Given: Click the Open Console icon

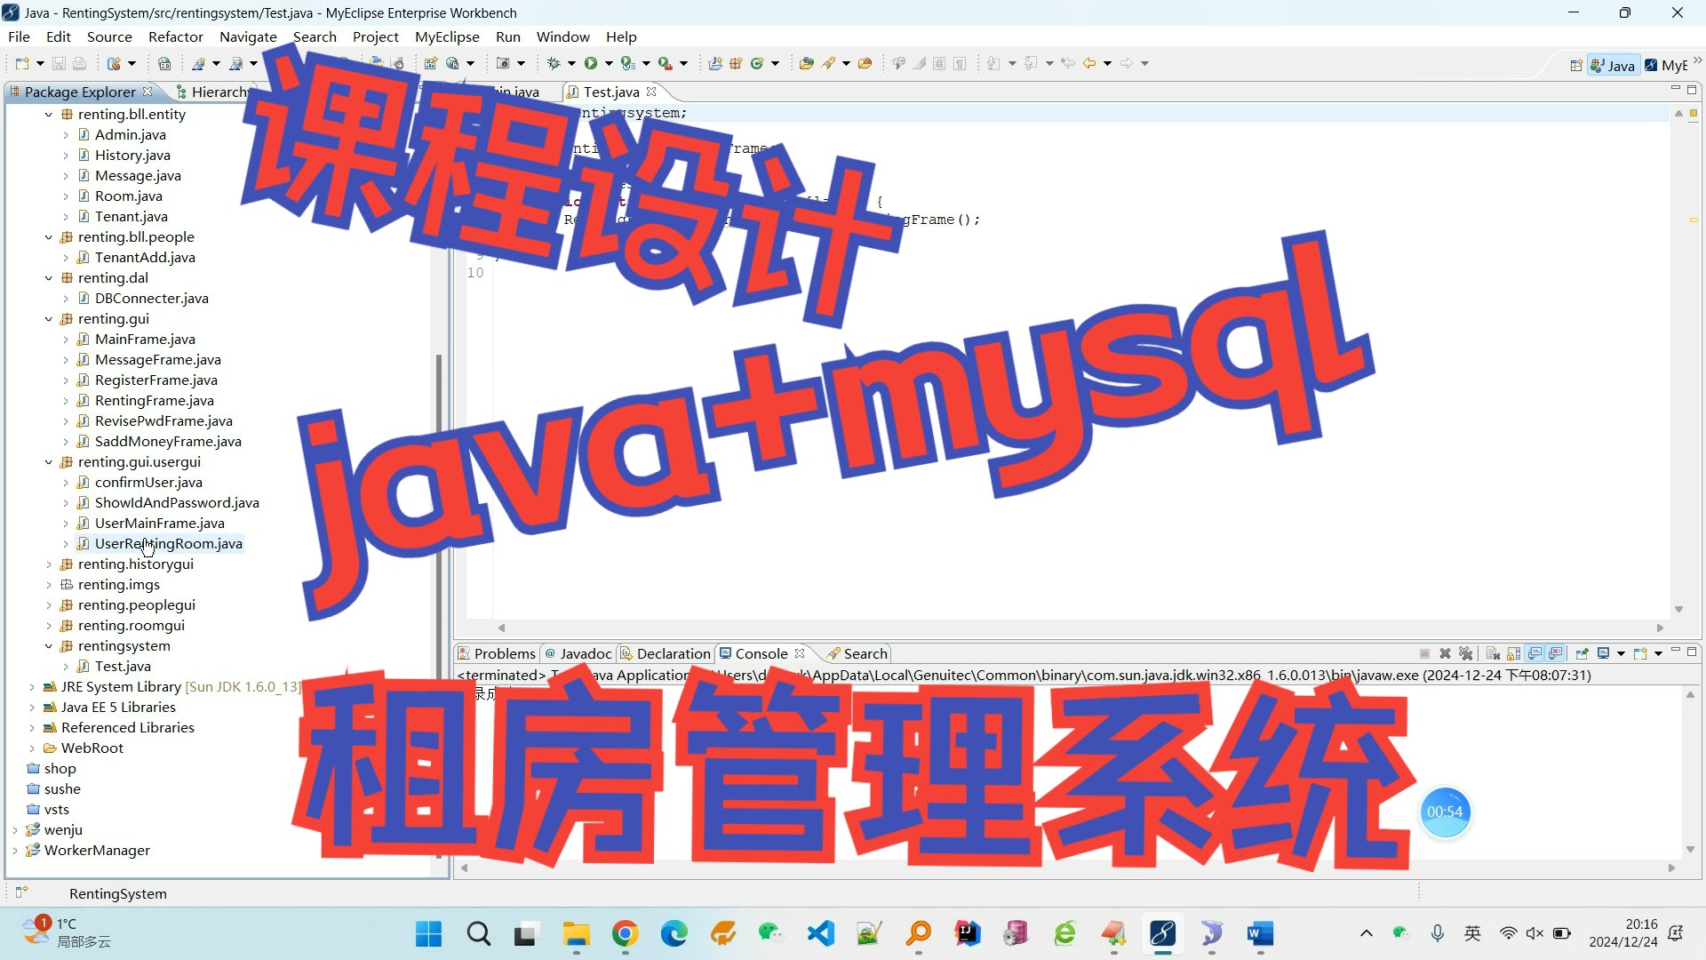Looking at the screenshot, I should 1640,653.
